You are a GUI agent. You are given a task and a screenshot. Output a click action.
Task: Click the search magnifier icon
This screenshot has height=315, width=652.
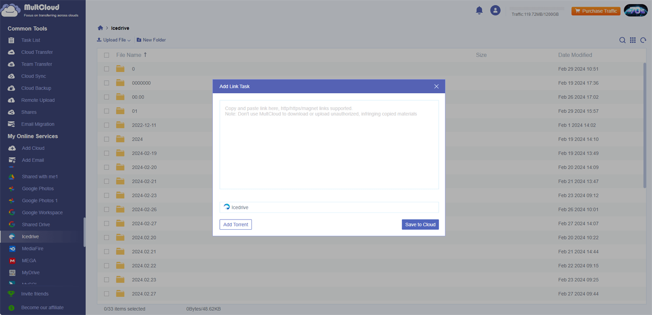[622, 40]
